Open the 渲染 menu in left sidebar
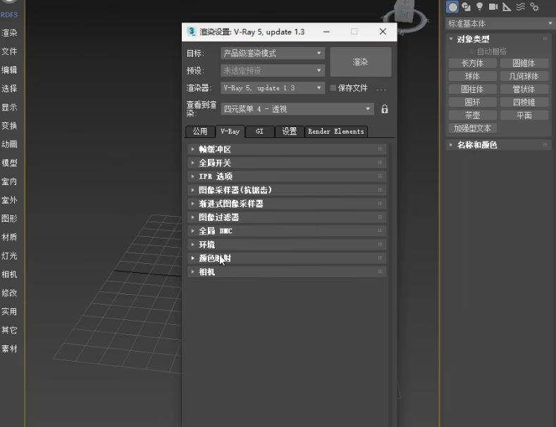This screenshot has height=427, width=556. pos(9,33)
